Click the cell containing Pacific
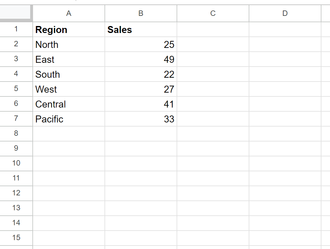The width and height of the screenshot is (330, 249). tap(69, 119)
